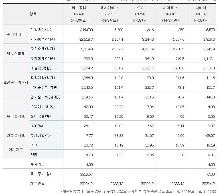The image size is (221, 194).
Task: Click the 7,500 target price value
Action: 210,174
